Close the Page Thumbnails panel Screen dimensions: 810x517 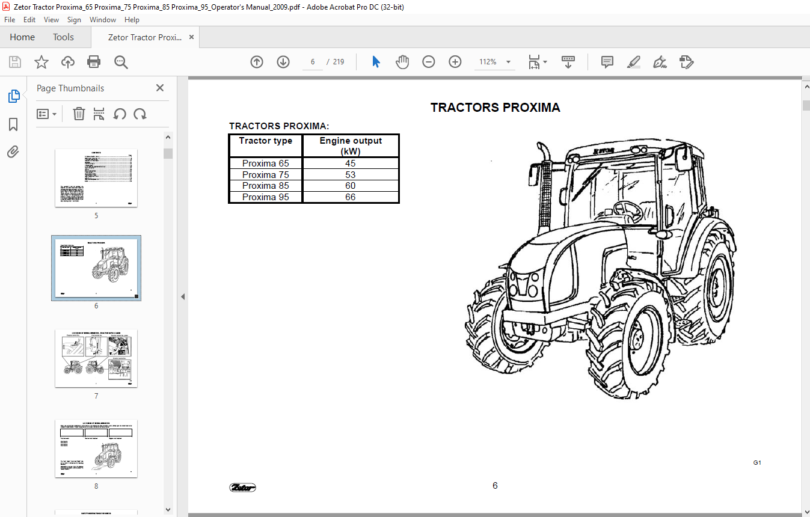(160, 88)
